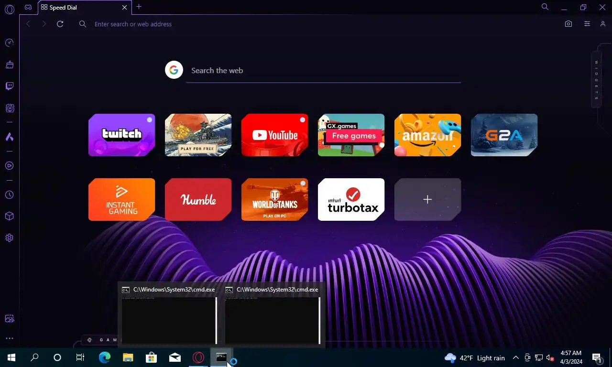Open tab search magnifier in title bar
Image resolution: width=612 pixels, height=367 pixels.
coord(545,7)
